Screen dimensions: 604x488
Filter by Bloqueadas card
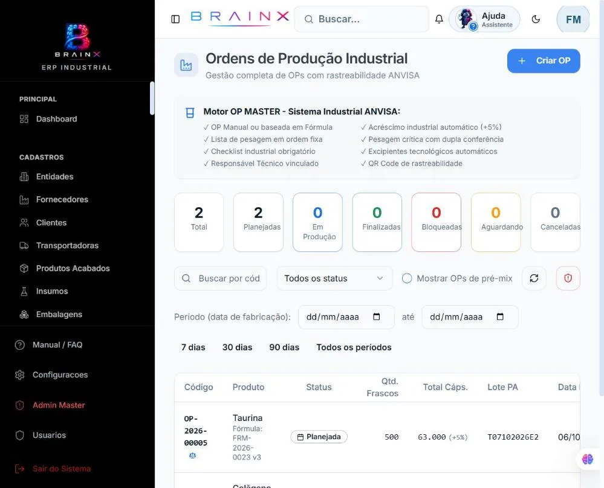point(437,222)
